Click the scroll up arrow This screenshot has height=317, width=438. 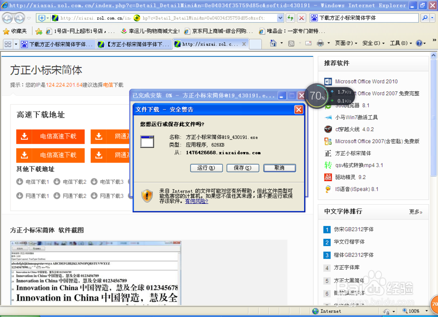[x=433, y=55]
